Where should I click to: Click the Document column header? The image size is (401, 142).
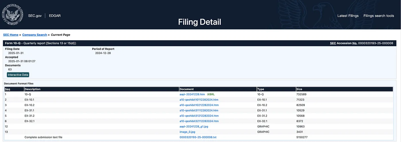[186, 89]
